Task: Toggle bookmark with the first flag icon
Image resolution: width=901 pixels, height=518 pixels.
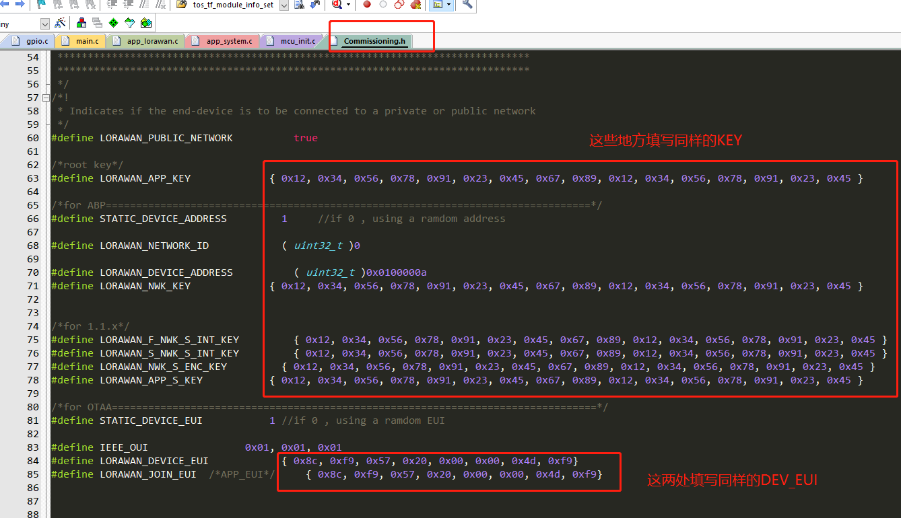Action: coord(42,4)
